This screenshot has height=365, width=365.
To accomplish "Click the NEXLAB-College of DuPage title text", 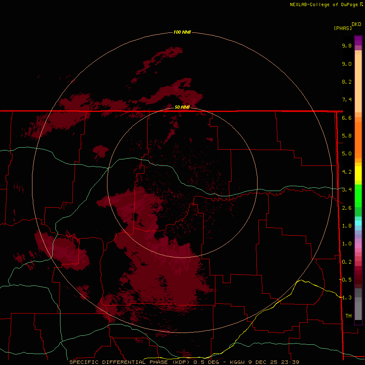I will tap(324, 4).
